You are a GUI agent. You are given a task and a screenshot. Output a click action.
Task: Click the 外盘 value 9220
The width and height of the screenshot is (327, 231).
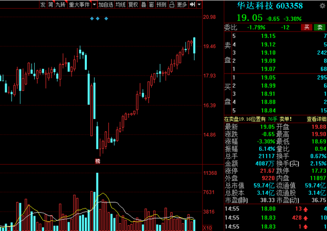click(268, 178)
